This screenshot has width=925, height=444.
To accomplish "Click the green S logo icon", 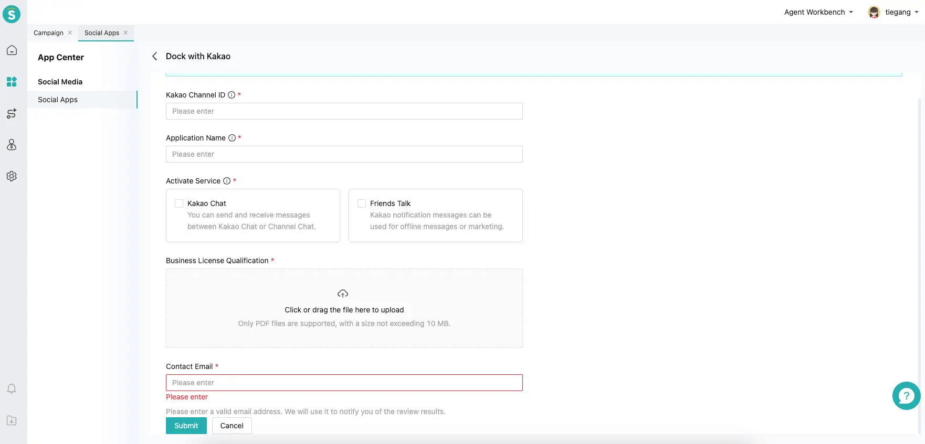I will [x=12, y=14].
